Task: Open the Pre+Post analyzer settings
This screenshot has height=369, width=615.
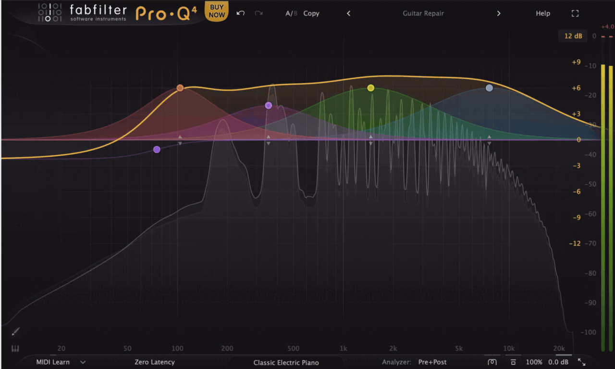Action: pyautogui.click(x=432, y=362)
